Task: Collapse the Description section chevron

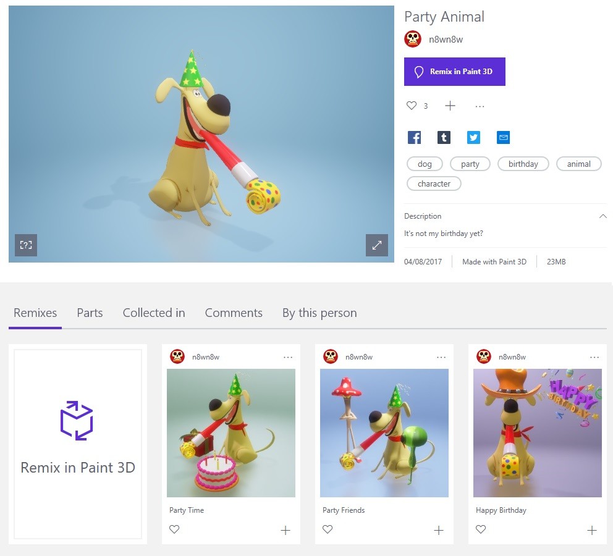Action: click(x=603, y=216)
